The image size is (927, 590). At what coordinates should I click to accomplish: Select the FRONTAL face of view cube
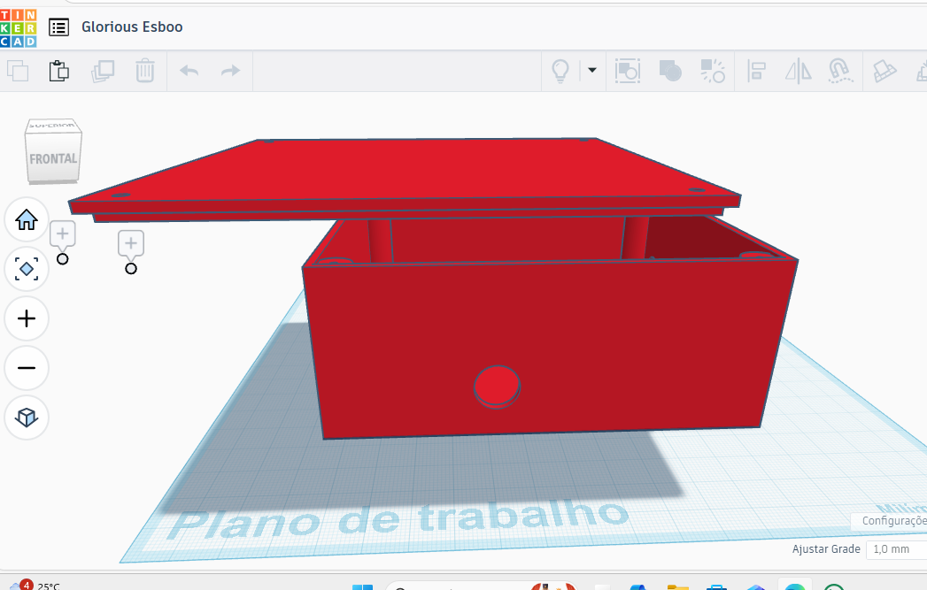(53, 158)
